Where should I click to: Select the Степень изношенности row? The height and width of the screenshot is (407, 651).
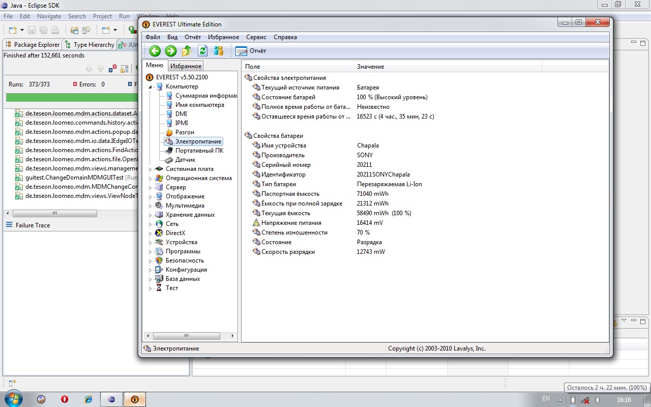coord(311,232)
